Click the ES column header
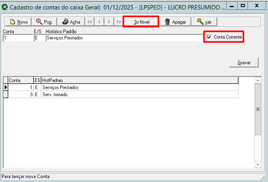 [x=37, y=80]
